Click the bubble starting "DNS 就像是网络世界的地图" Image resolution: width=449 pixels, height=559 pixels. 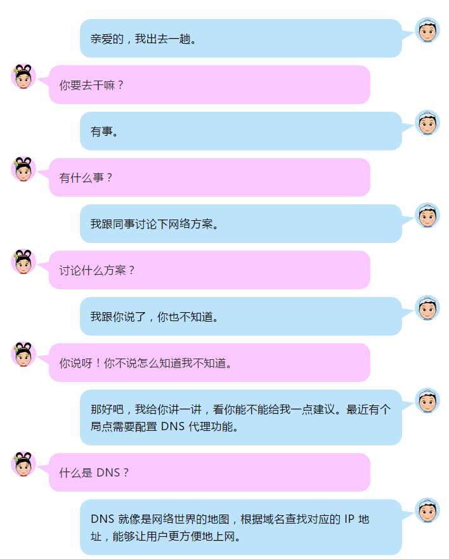click(241, 527)
